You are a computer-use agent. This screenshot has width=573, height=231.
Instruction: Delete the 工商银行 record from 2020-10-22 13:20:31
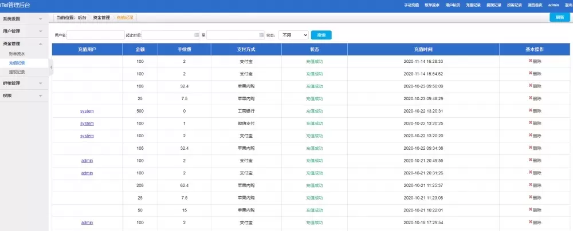(x=535, y=111)
